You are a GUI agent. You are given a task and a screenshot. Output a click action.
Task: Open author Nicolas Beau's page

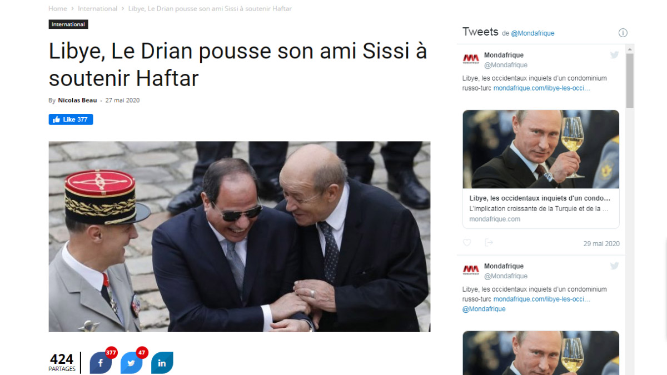[x=77, y=101]
